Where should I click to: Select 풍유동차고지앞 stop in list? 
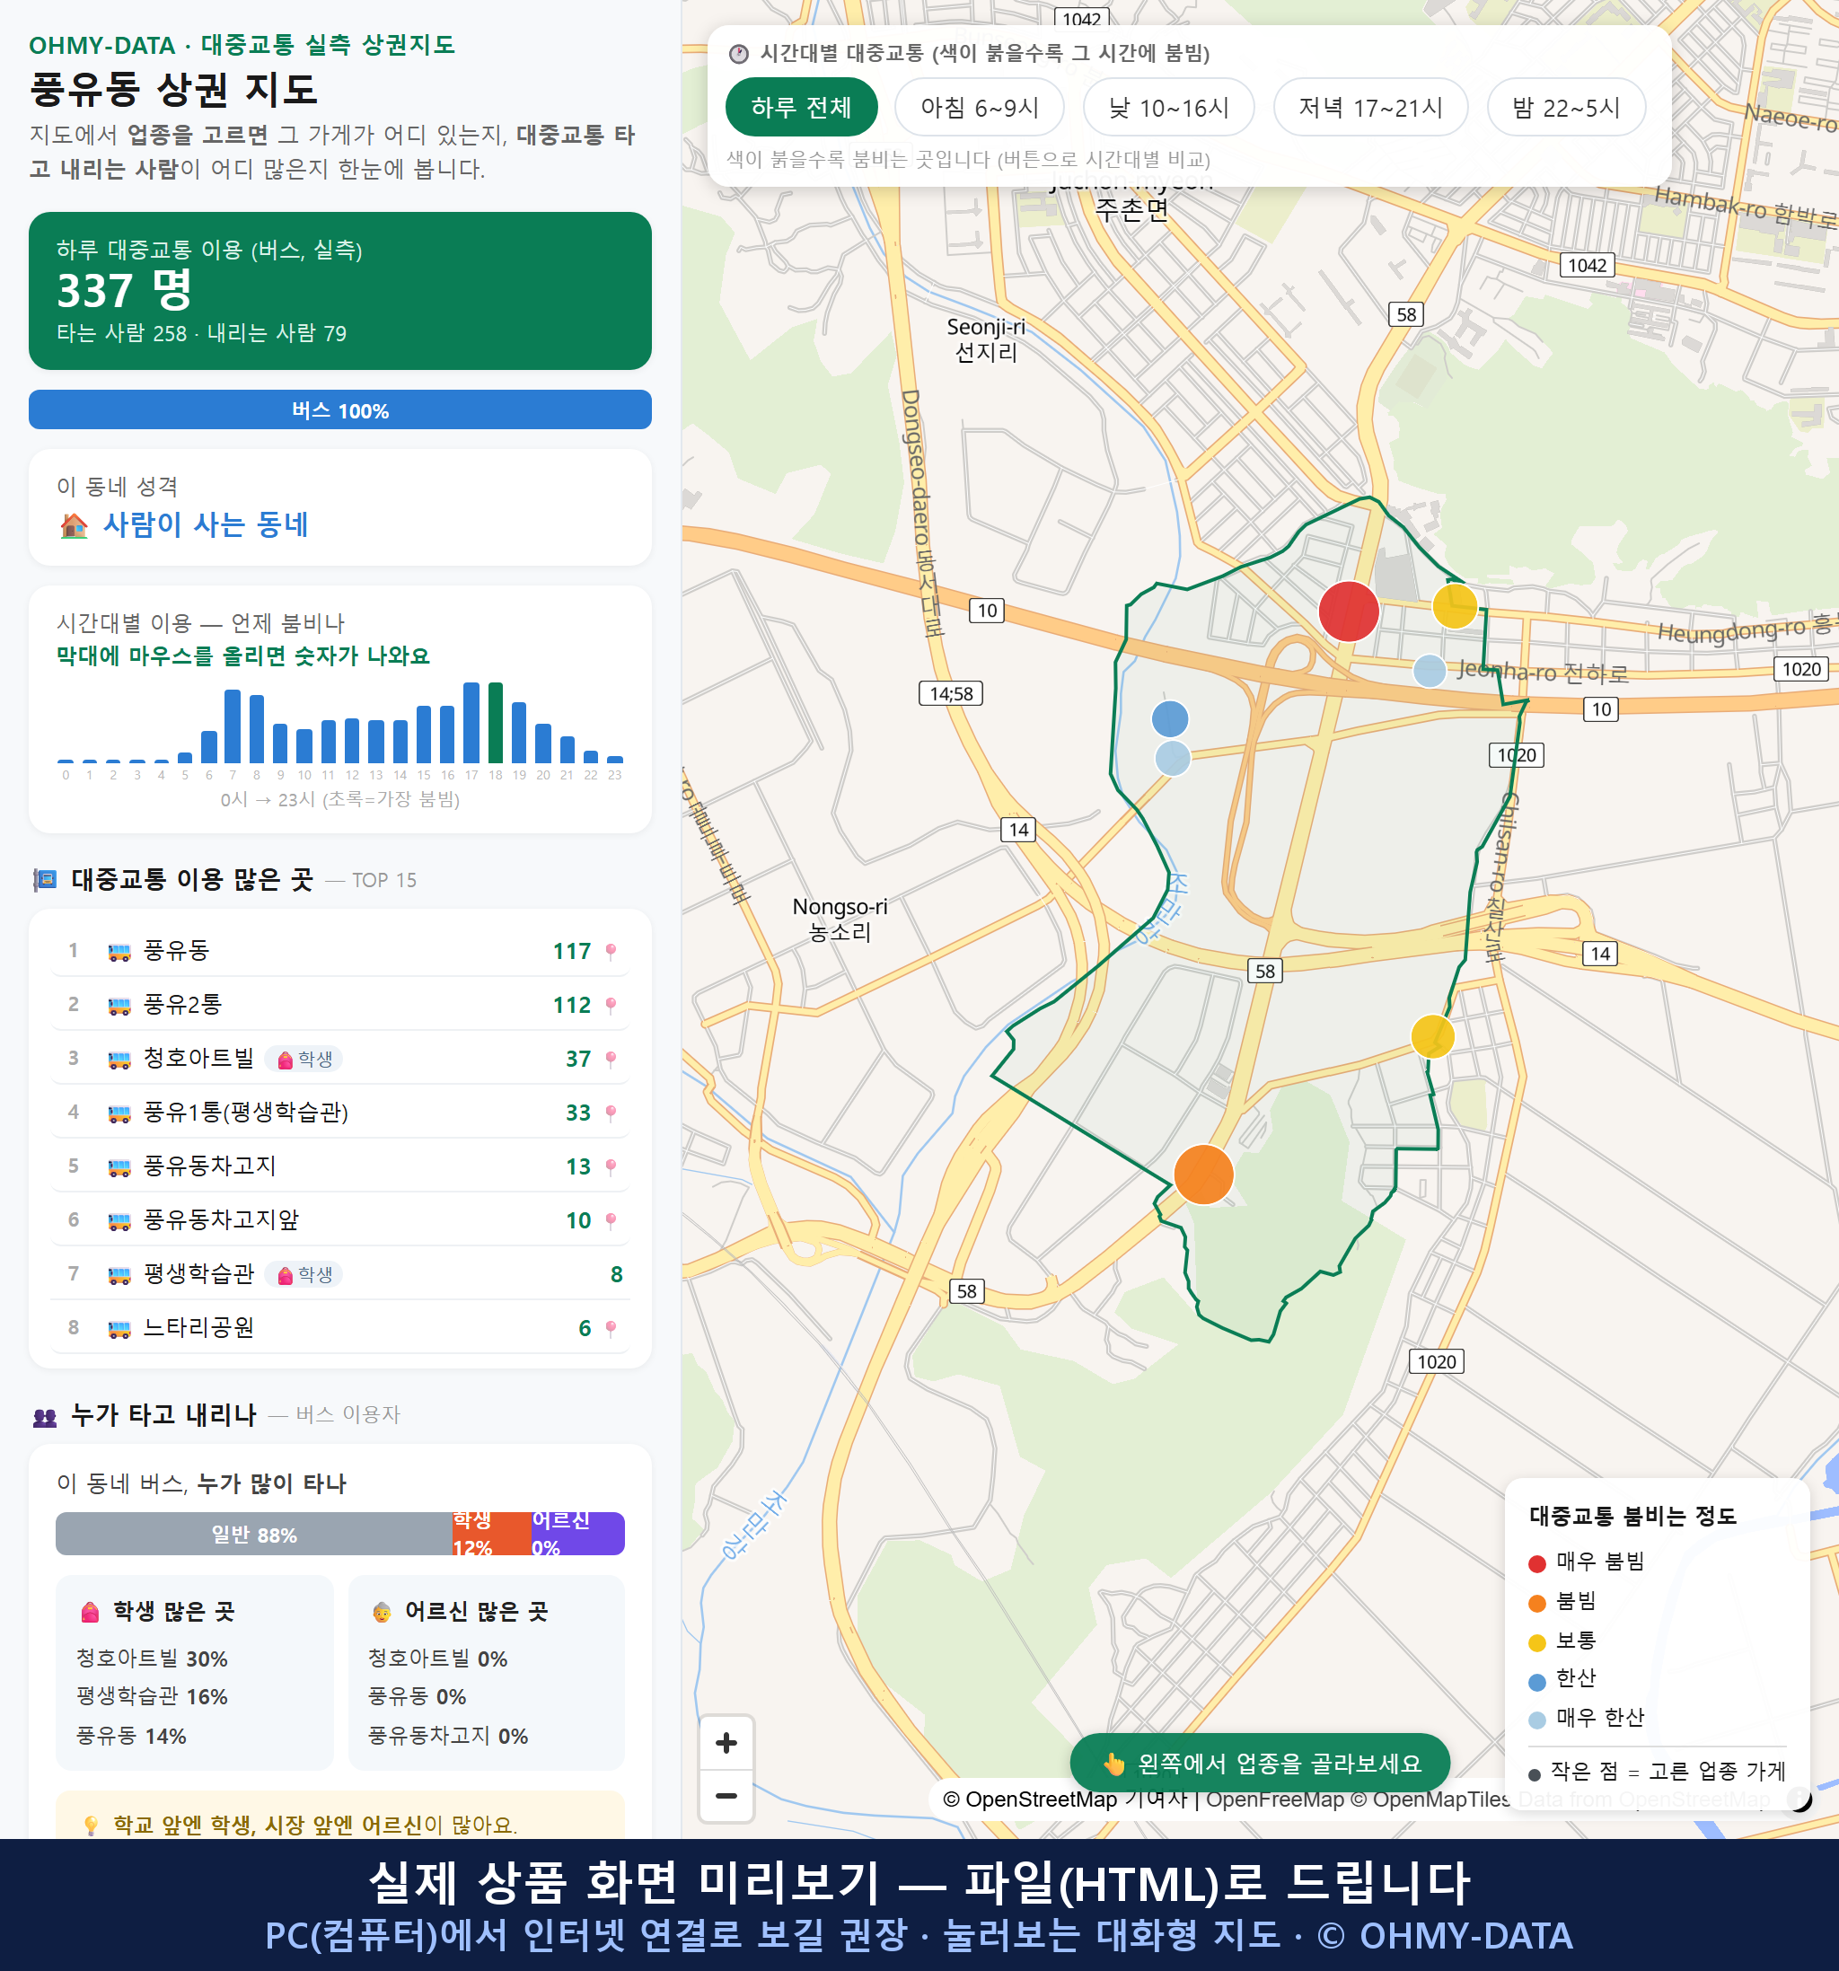click(x=340, y=1219)
